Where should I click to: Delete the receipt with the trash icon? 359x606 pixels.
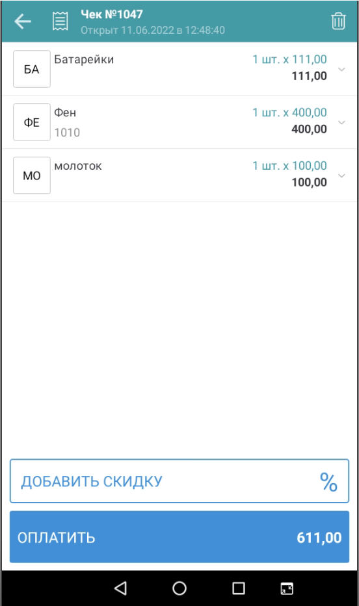(338, 21)
